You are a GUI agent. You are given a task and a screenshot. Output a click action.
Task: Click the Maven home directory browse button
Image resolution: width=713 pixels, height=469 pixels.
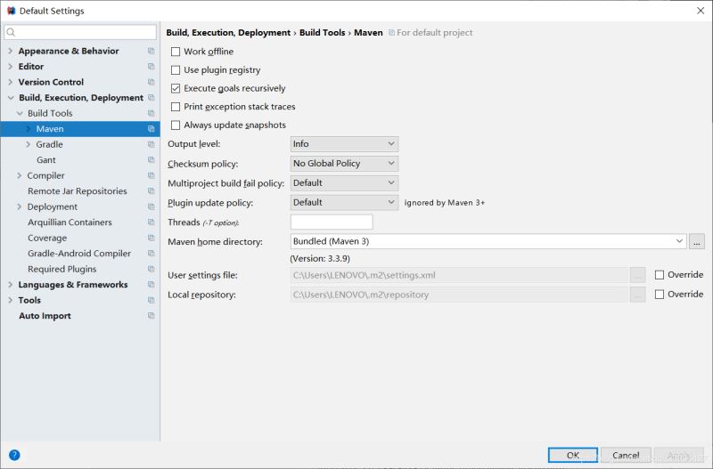point(697,241)
